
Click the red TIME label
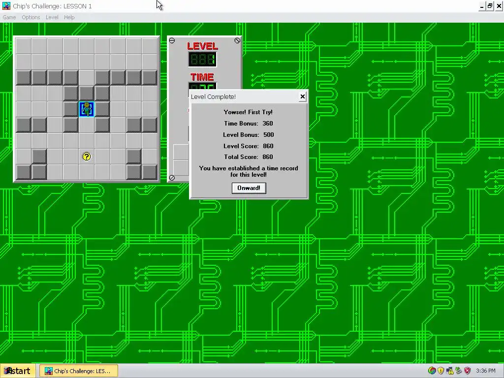[202, 77]
